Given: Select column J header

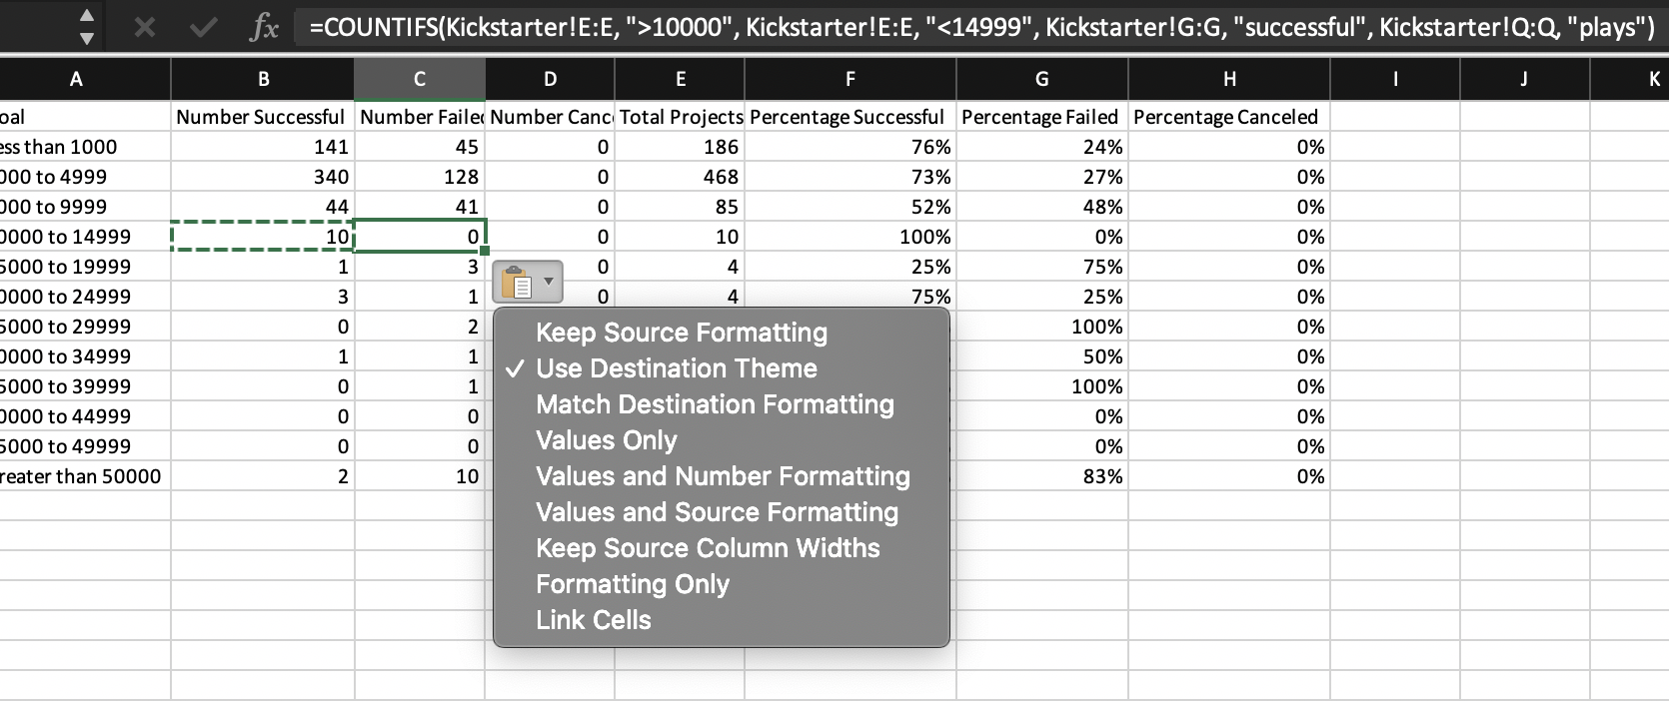Looking at the screenshot, I should 1525,79.
